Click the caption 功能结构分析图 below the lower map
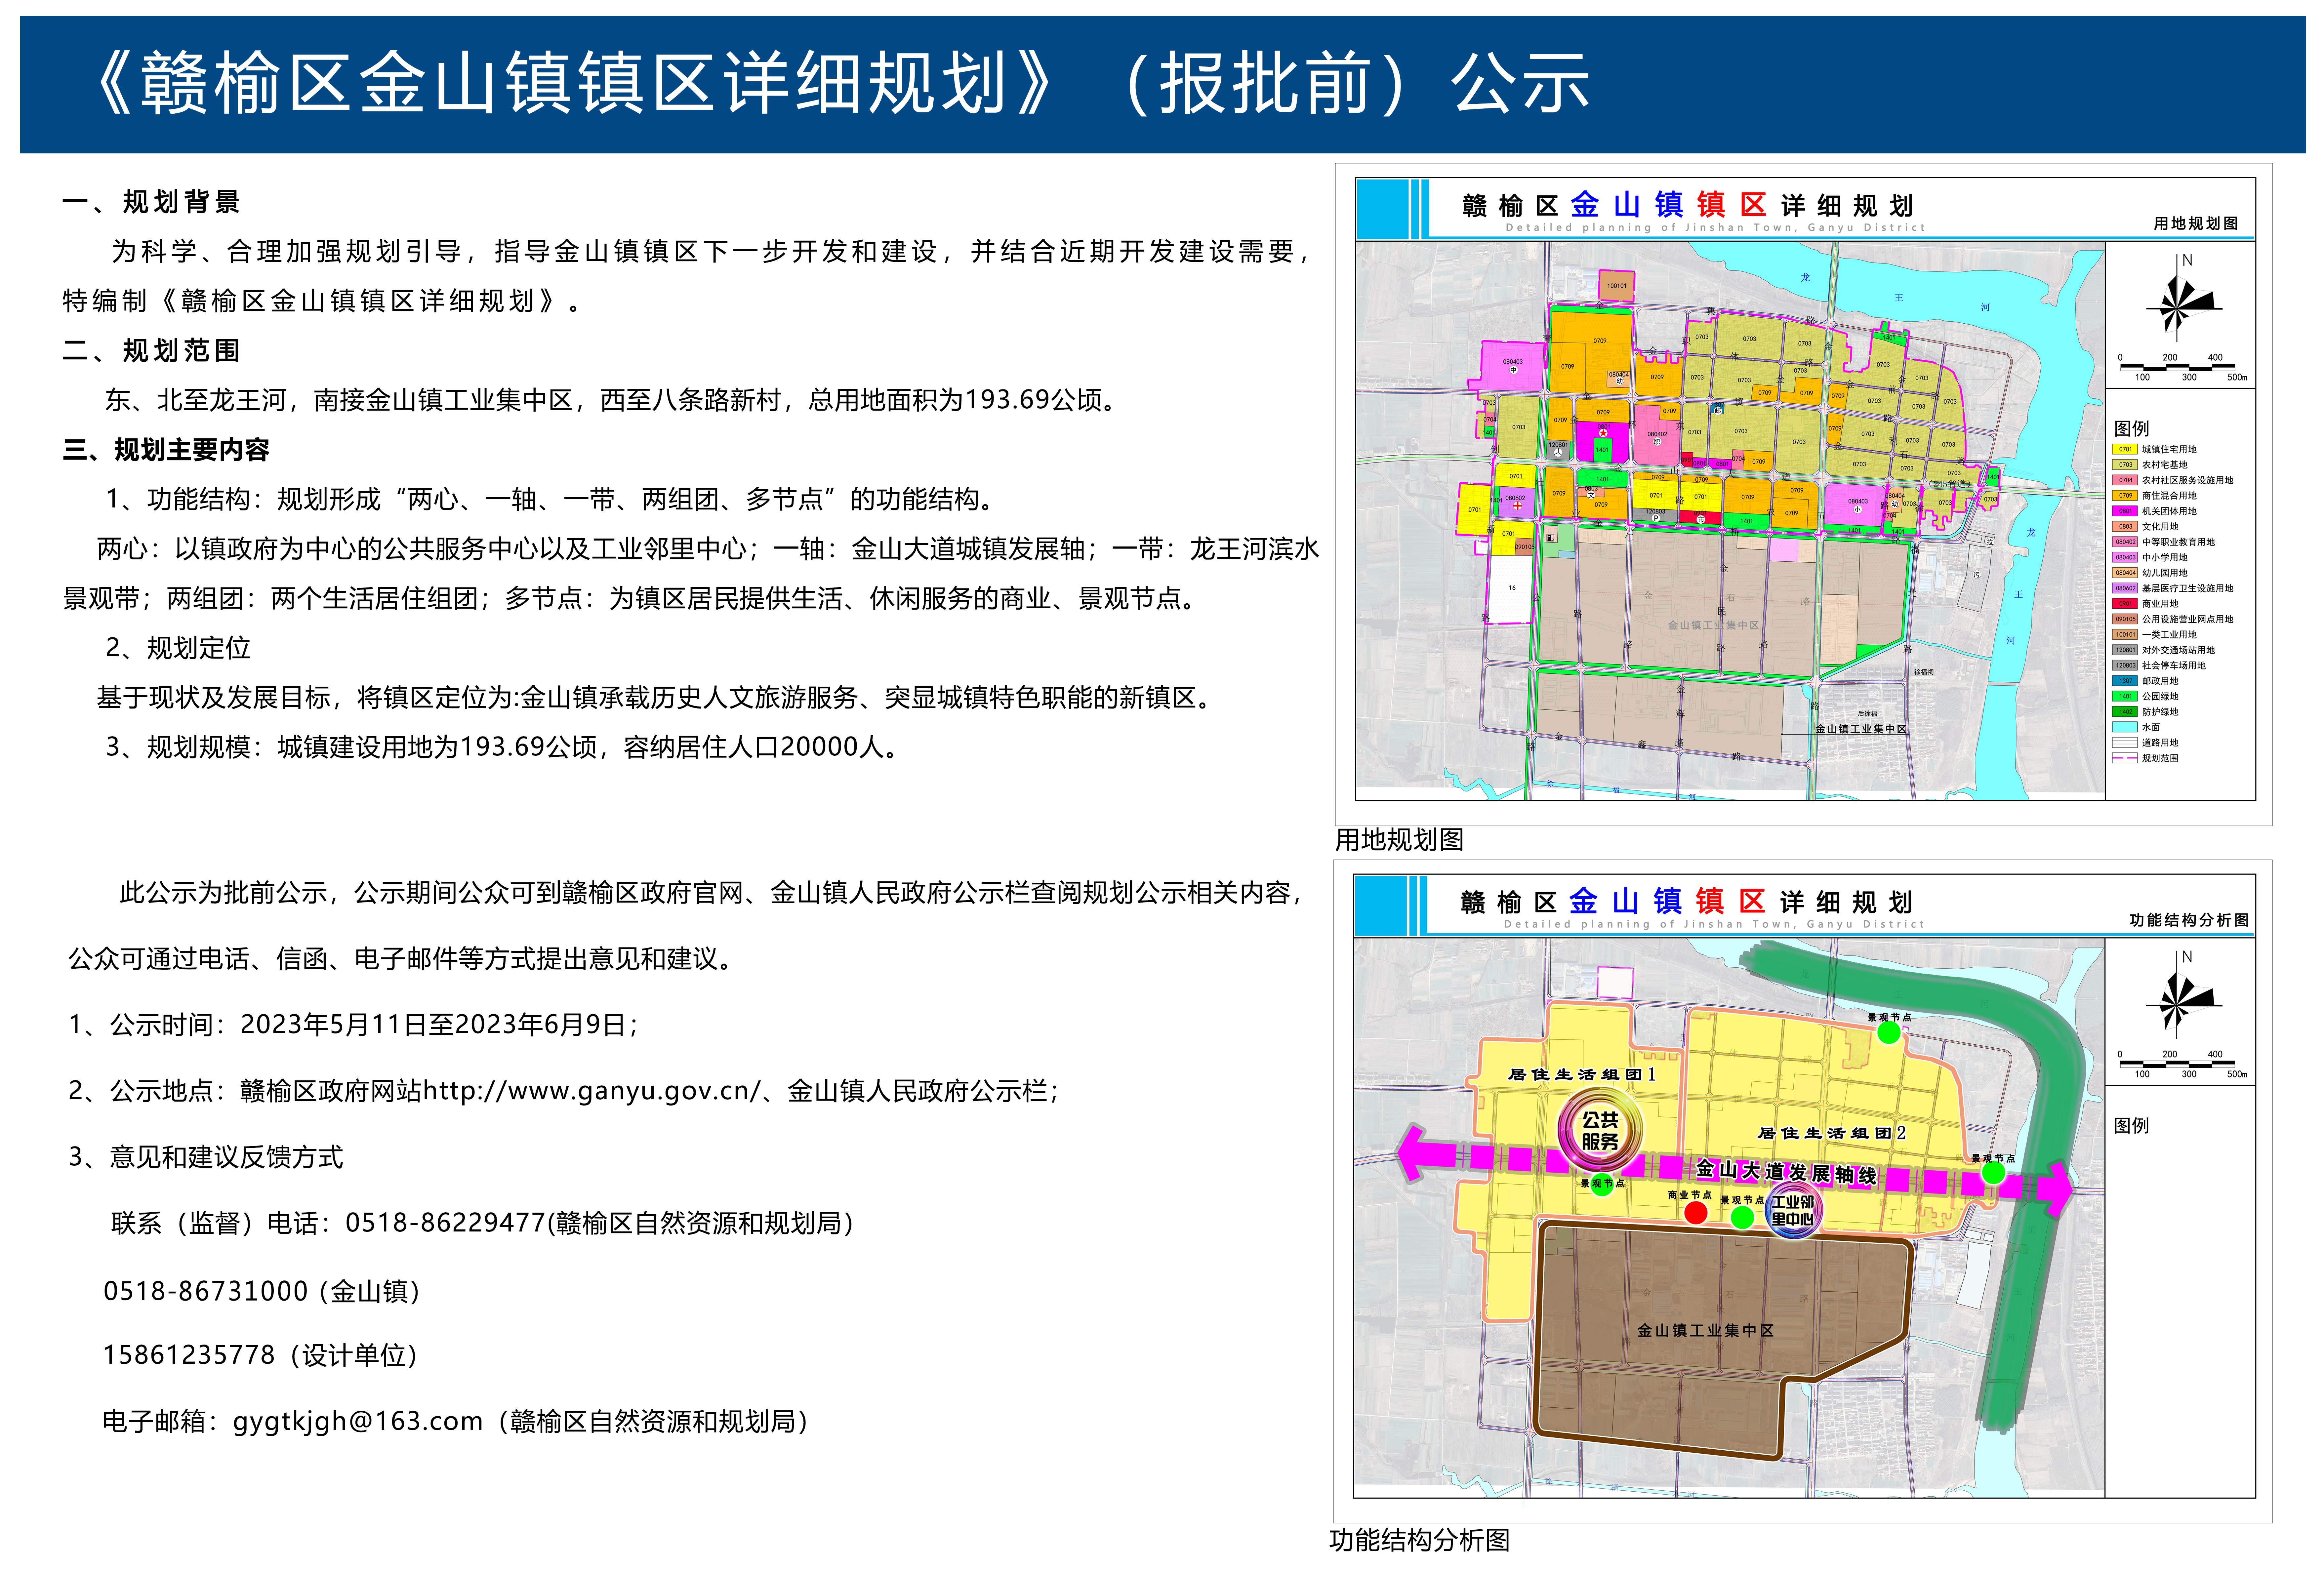 pyautogui.click(x=1419, y=1540)
